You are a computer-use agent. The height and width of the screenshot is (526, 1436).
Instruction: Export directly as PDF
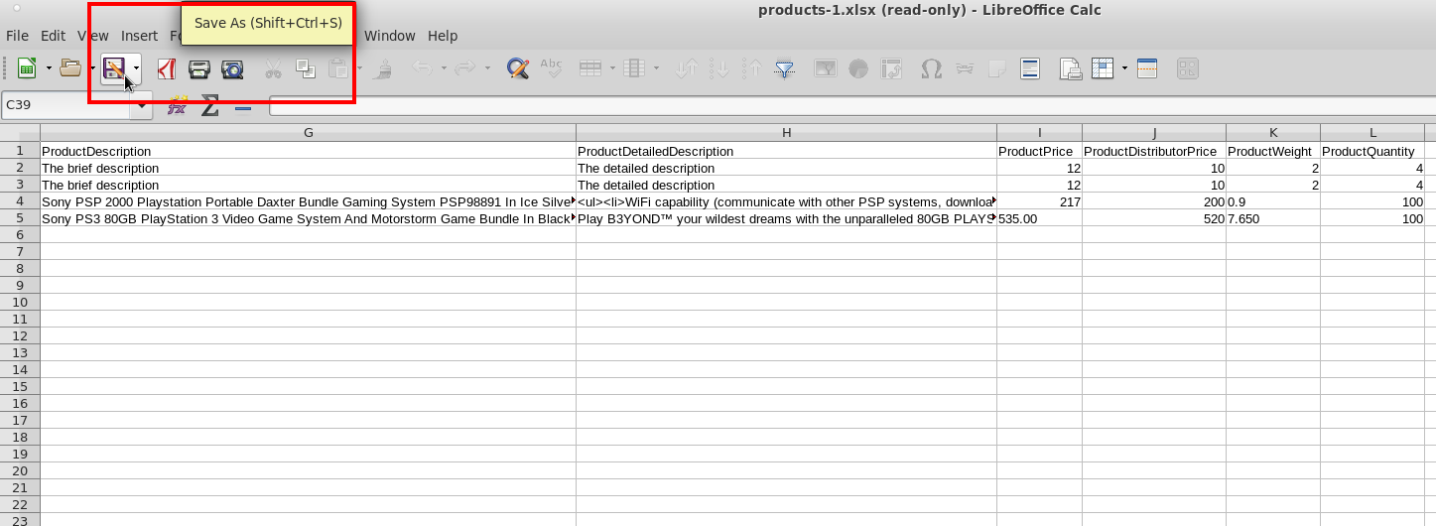tap(167, 68)
